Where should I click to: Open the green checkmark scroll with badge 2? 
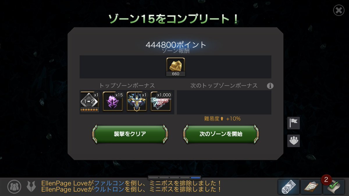[x=334, y=186]
